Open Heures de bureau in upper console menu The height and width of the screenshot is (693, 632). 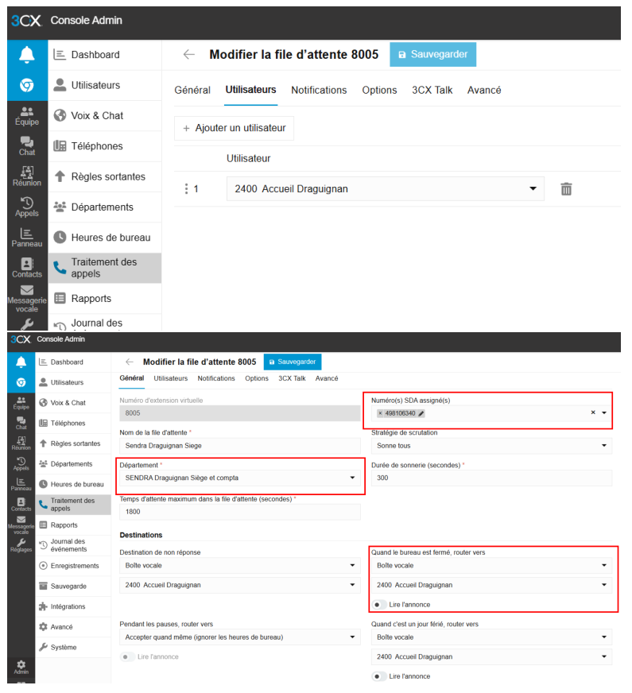pyautogui.click(x=105, y=238)
